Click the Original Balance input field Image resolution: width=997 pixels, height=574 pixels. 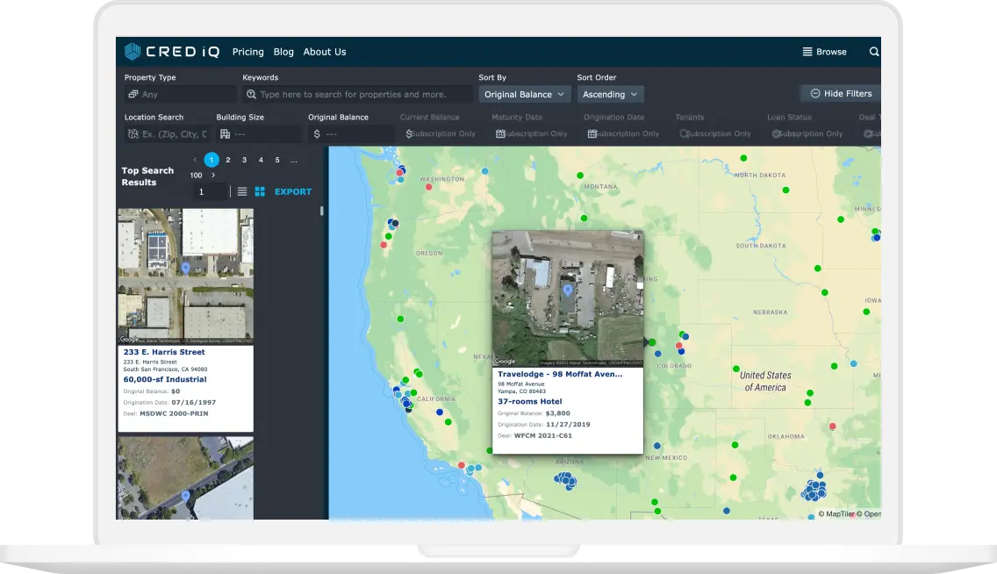point(351,133)
